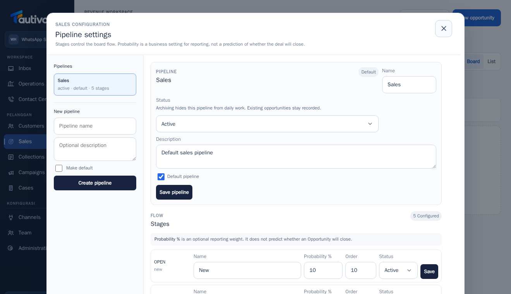Edit the pipeline Name field Sales

click(409, 85)
